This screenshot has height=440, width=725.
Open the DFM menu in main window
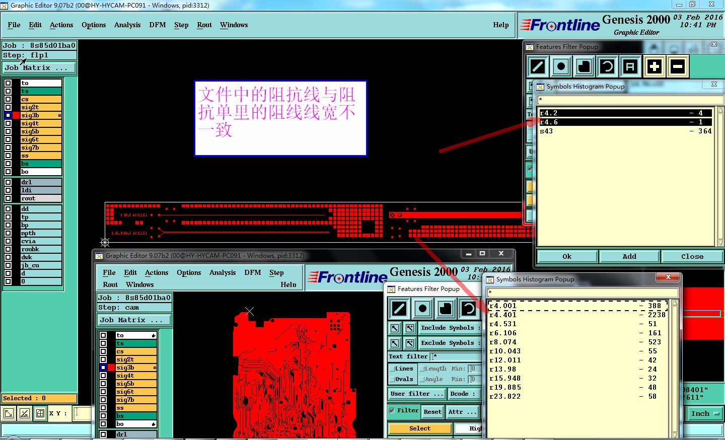point(158,25)
